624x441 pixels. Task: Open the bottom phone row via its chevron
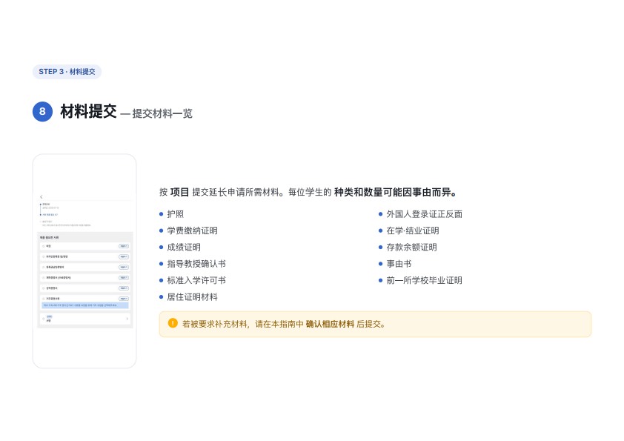click(x=127, y=319)
